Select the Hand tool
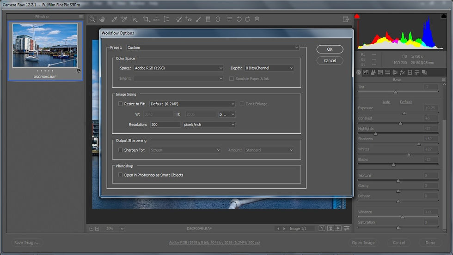 coord(102,19)
